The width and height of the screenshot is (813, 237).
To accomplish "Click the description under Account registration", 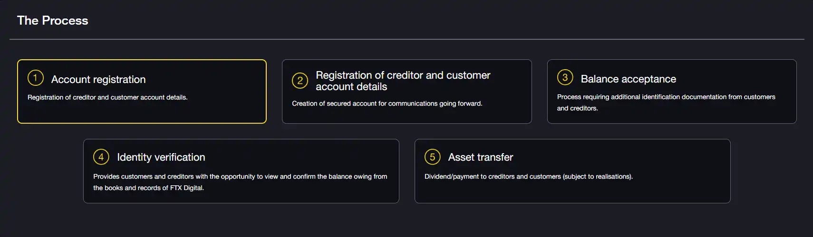I will (107, 97).
